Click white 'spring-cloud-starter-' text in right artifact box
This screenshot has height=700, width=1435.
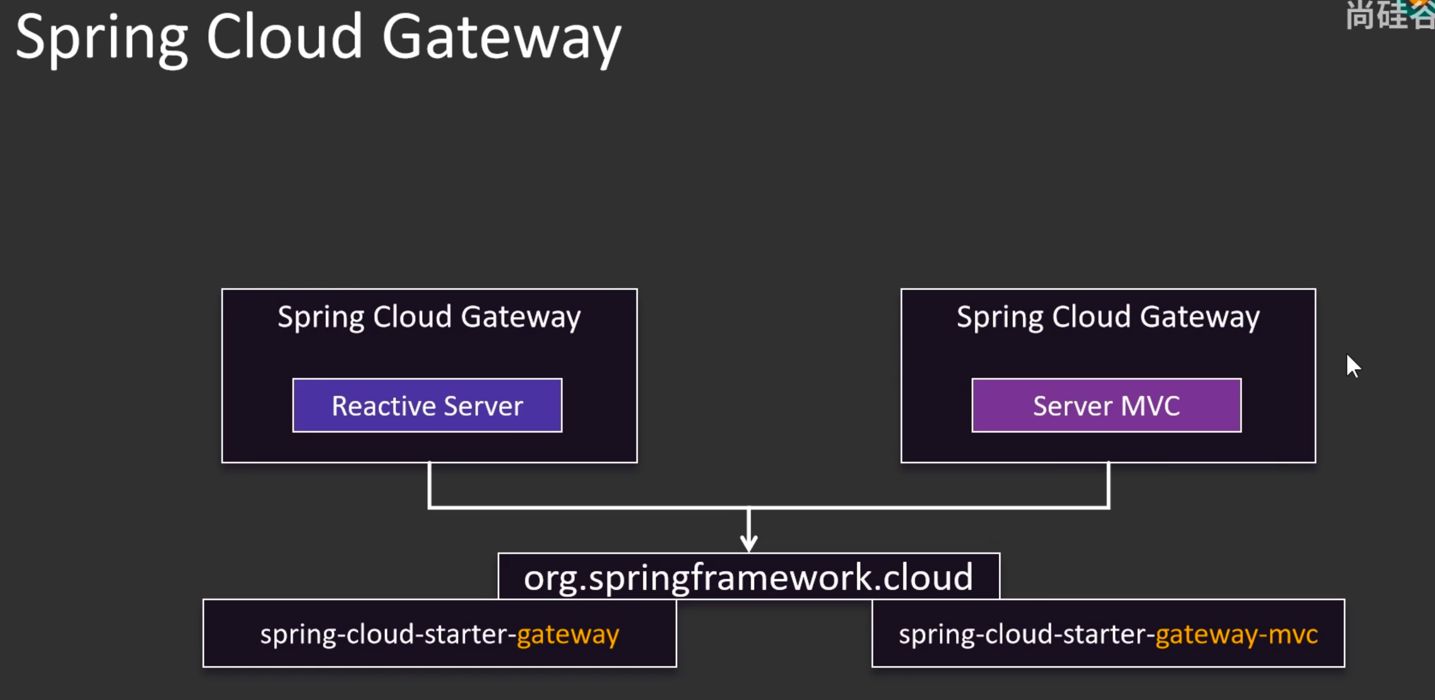1027,634
